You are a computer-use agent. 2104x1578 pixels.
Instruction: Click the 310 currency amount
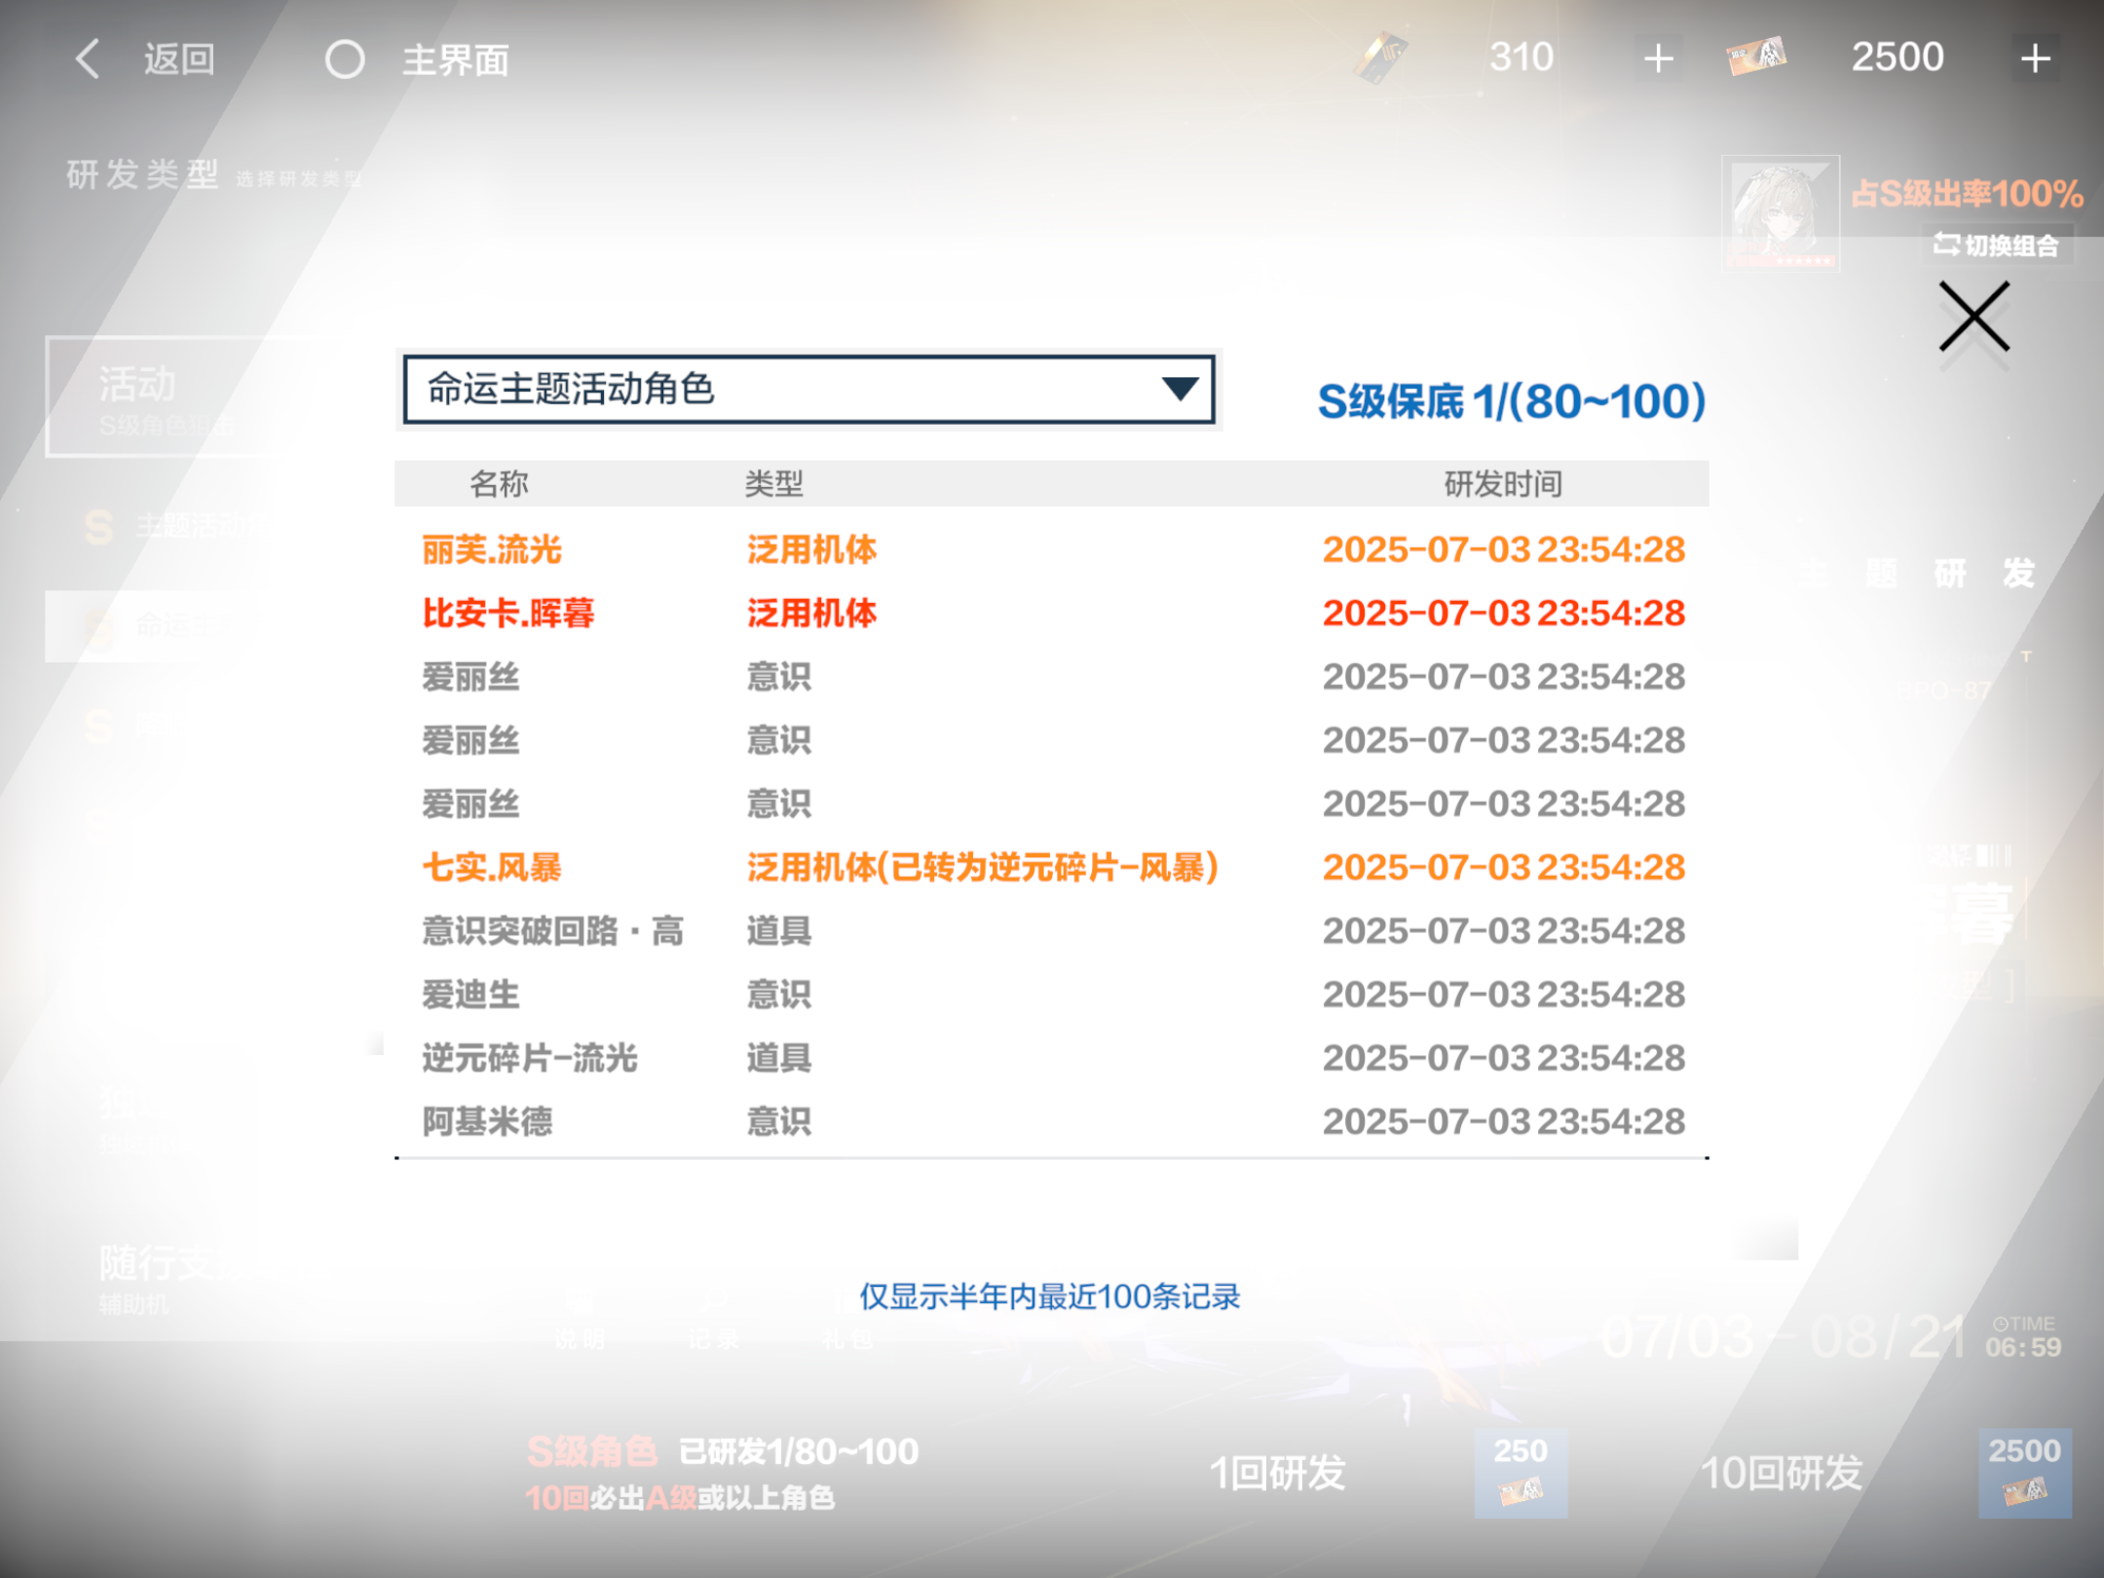(1522, 57)
